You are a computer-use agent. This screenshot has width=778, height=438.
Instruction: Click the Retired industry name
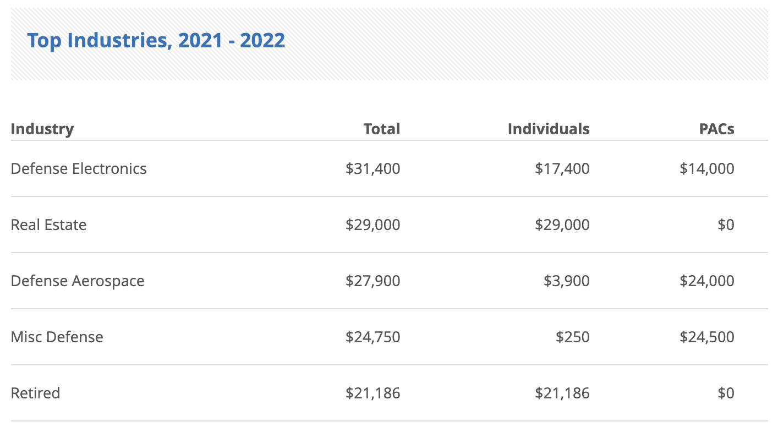pos(36,393)
